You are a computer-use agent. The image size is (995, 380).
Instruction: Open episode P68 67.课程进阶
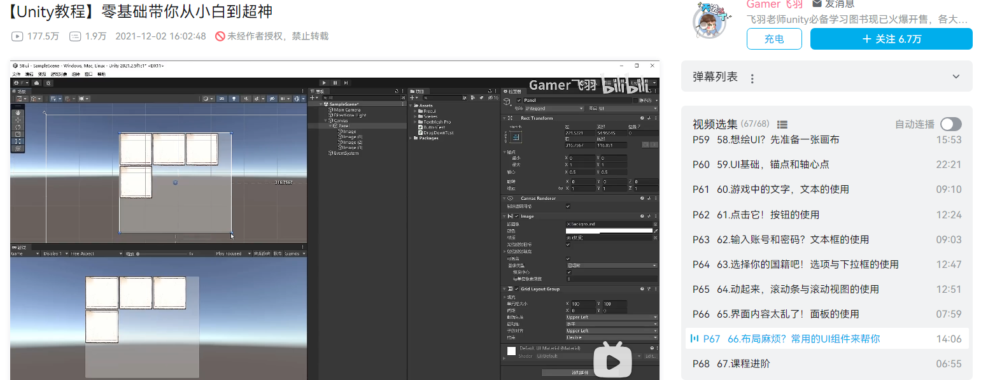[827, 363]
